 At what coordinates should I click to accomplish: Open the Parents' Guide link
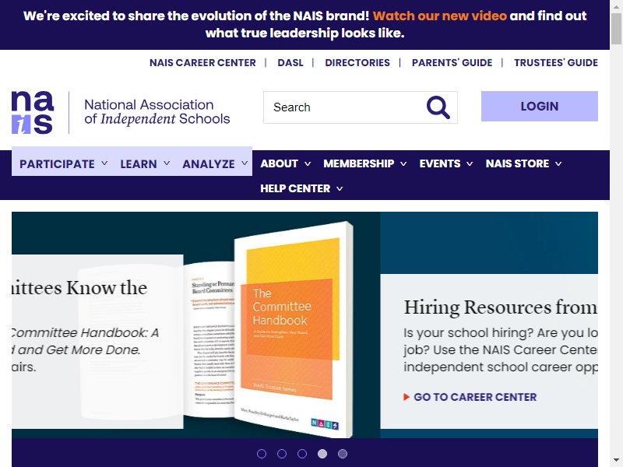pyautogui.click(x=452, y=63)
